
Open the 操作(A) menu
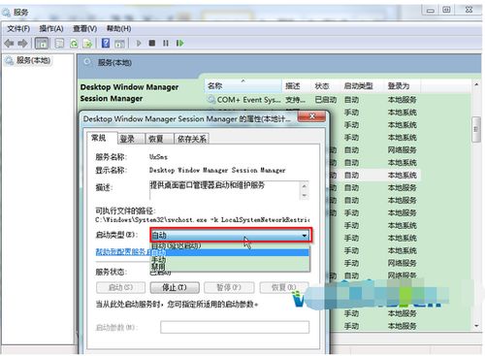tap(51, 29)
